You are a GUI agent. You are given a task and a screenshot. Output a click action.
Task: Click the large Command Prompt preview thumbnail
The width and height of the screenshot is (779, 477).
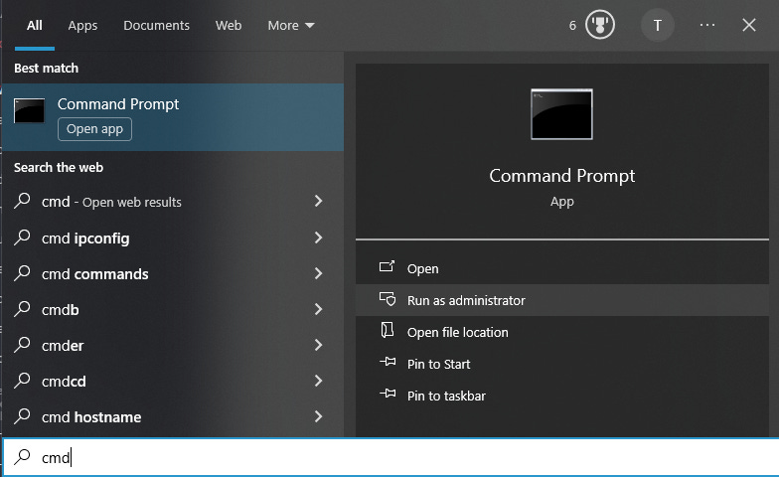tap(562, 114)
